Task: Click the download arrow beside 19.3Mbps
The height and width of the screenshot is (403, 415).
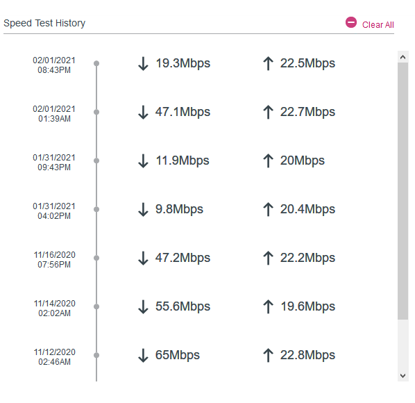Action: (143, 64)
